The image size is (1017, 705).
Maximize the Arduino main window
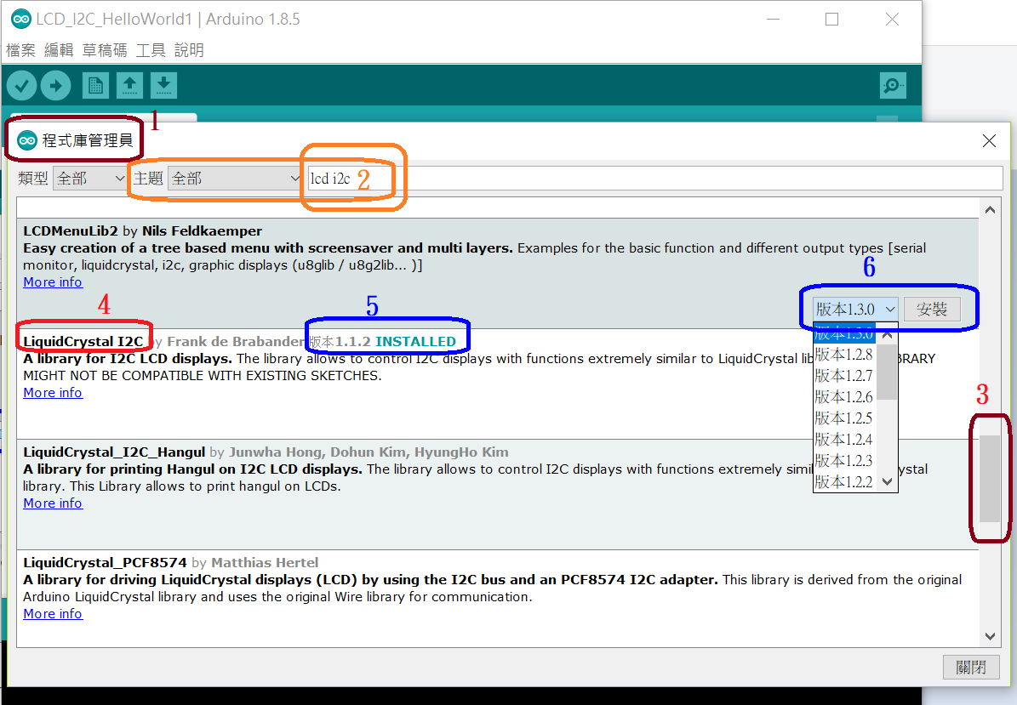tap(831, 20)
